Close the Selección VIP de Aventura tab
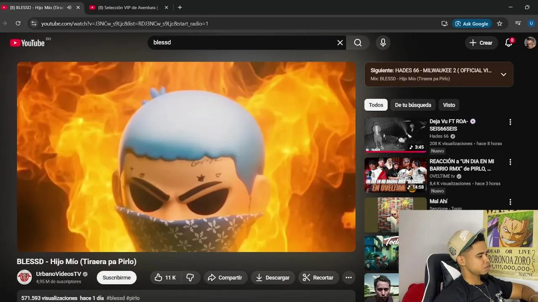Screen dimensions: 538x302 tap(166, 8)
